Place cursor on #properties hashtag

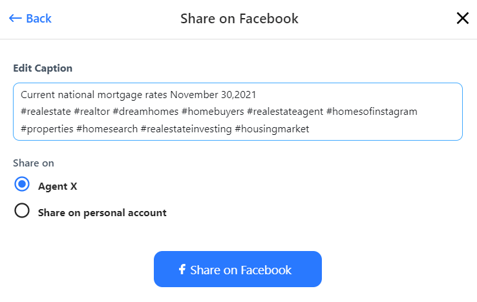click(47, 129)
